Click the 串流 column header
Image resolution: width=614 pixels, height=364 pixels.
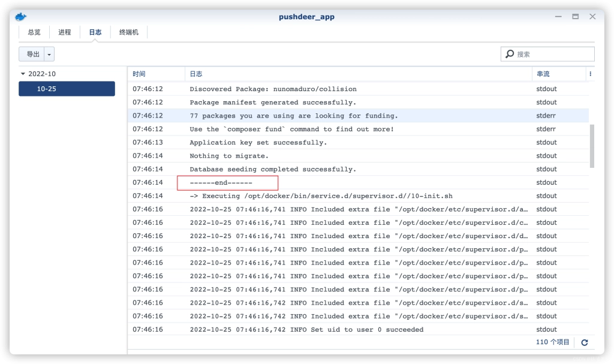(543, 74)
